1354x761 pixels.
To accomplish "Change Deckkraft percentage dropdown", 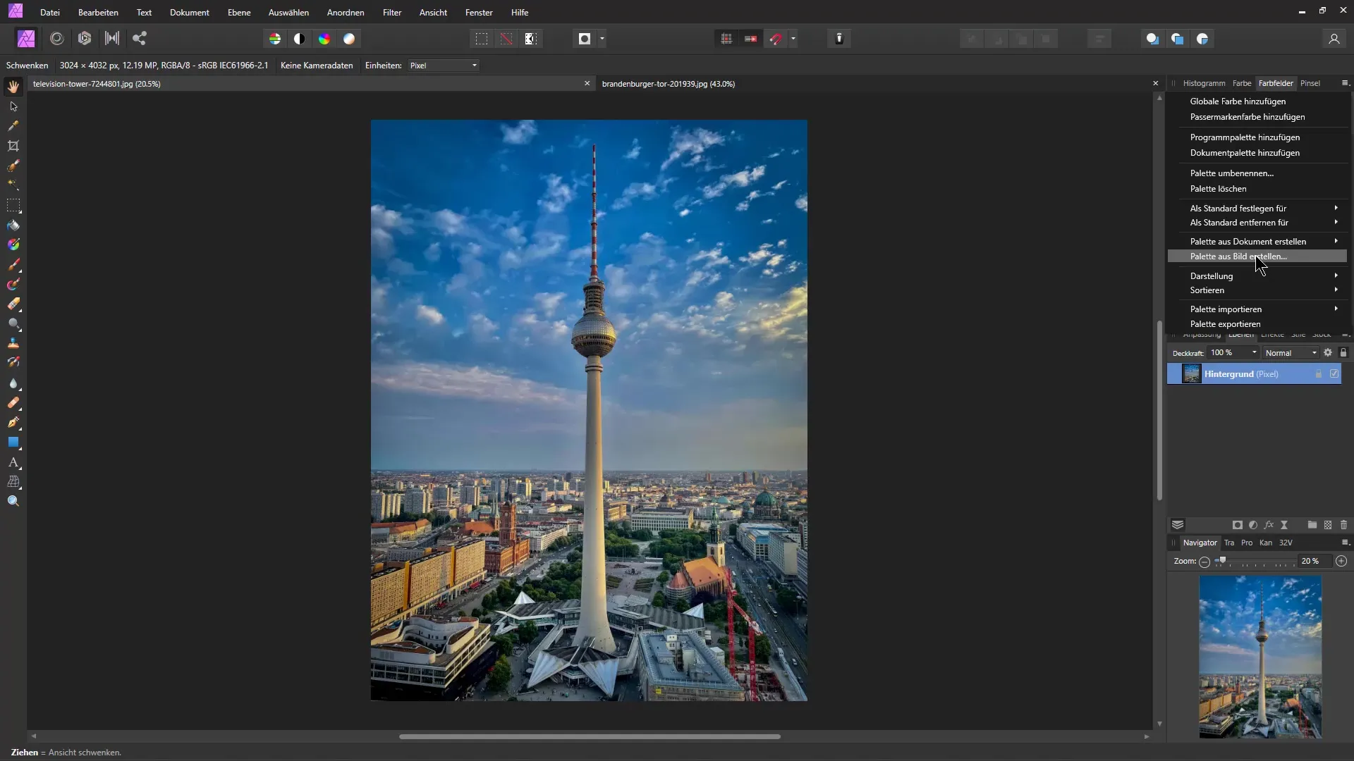I will point(1255,352).
